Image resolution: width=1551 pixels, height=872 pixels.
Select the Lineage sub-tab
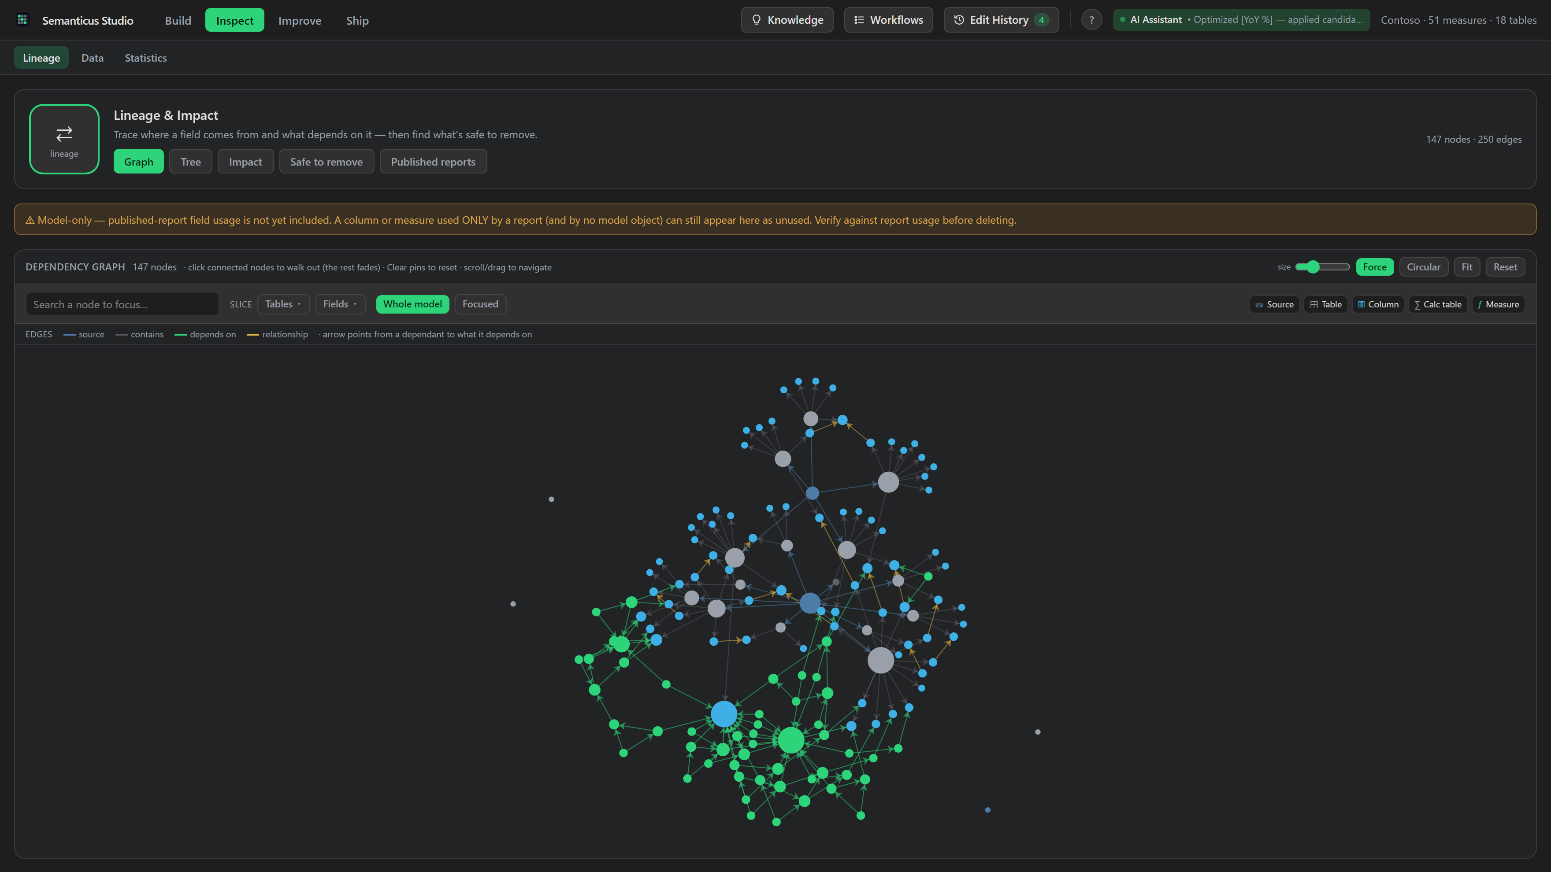click(41, 58)
